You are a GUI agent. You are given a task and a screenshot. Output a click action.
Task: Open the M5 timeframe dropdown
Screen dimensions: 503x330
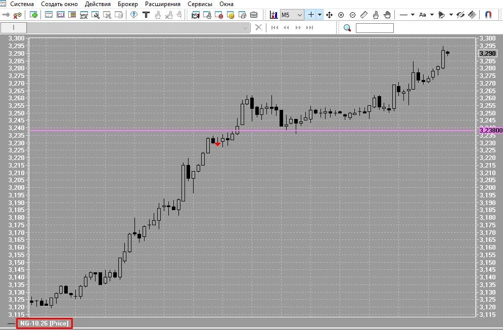(x=292, y=15)
